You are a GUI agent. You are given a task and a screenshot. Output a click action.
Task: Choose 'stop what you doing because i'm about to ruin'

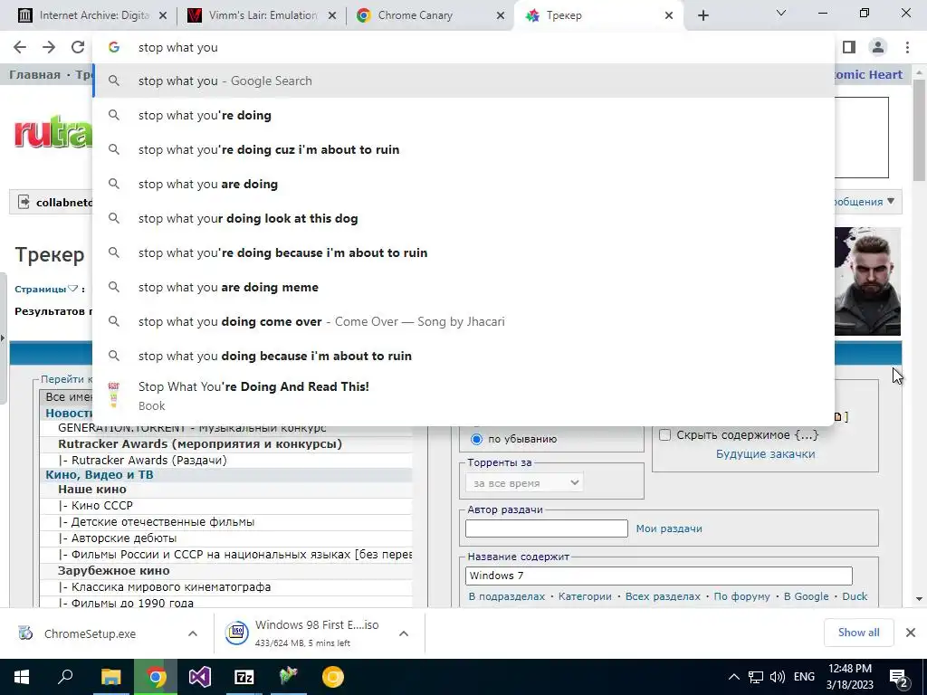(x=464, y=356)
